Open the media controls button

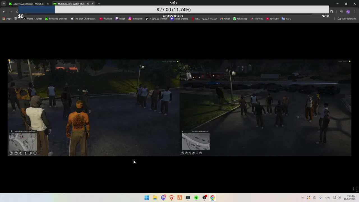click(341, 12)
